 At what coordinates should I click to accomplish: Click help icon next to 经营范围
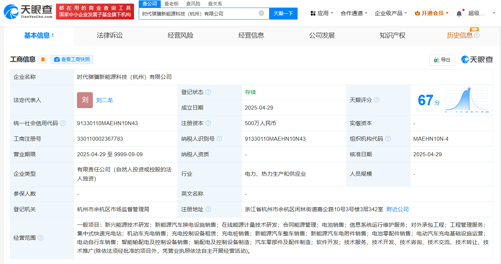click(40, 238)
